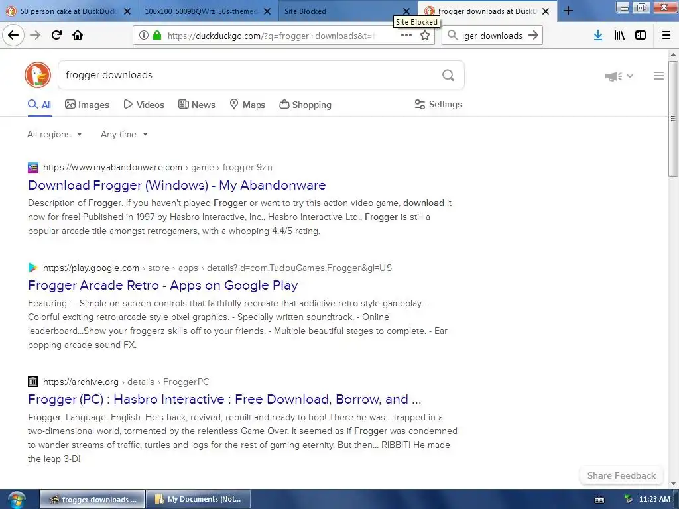Open Frogger Arcade Retro Google Play link
Screen dimensions: 679x509
(163, 285)
